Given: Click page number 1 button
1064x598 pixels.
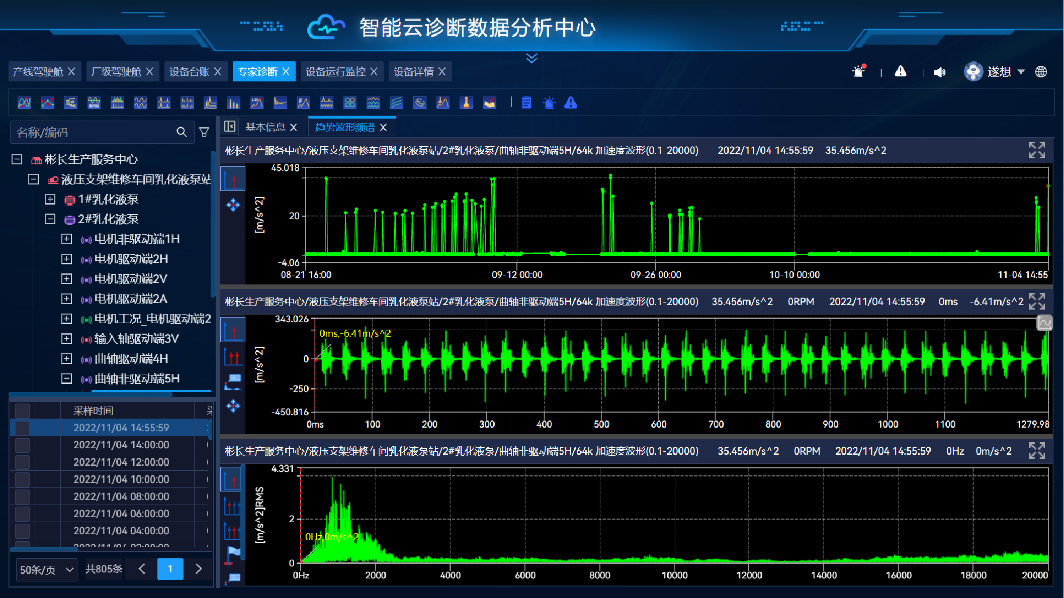Looking at the screenshot, I should [170, 569].
